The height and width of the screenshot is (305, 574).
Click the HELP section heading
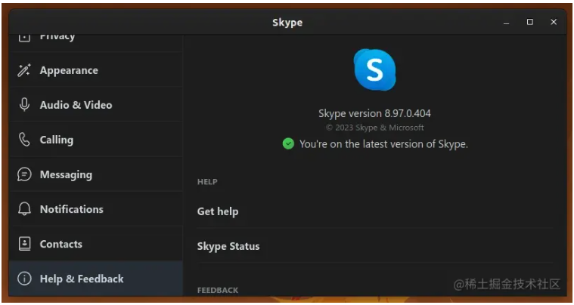pyautogui.click(x=207, y=182)
